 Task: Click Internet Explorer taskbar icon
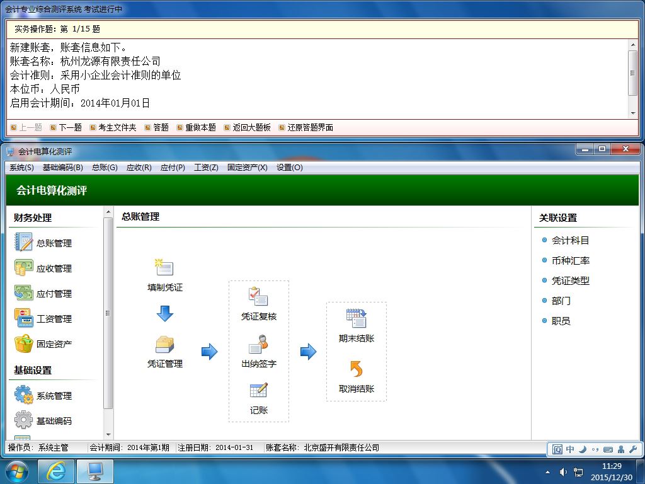point(55,471)
